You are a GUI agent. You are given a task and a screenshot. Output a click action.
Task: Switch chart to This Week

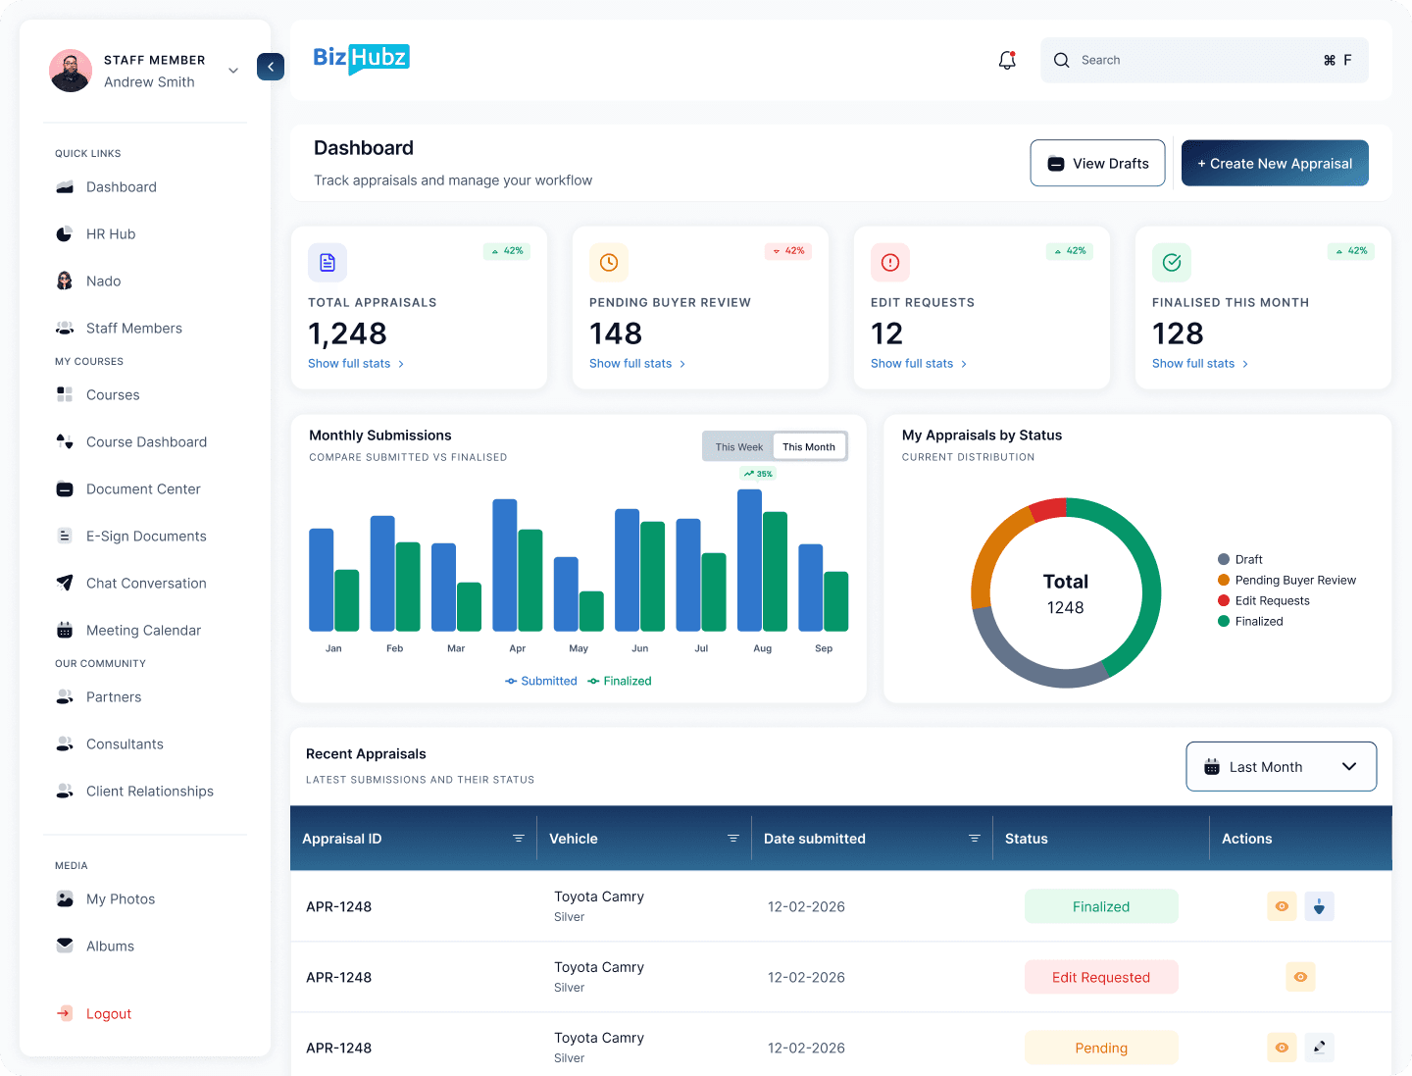tap(738, 447)
